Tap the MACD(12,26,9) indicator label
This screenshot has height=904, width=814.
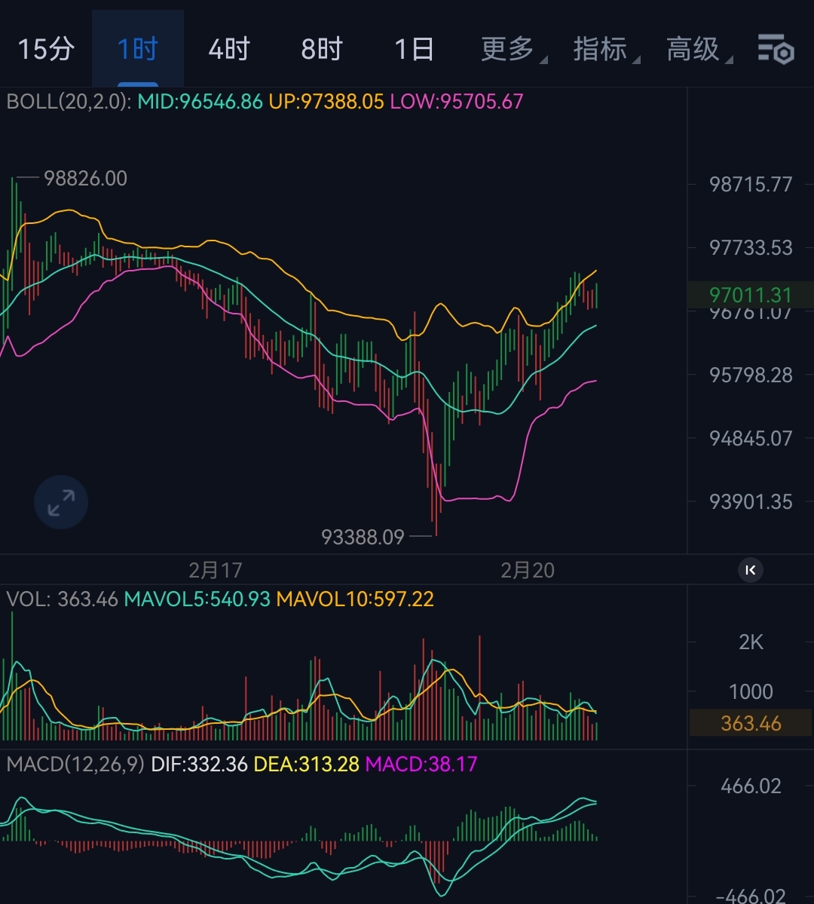[75, 765]
